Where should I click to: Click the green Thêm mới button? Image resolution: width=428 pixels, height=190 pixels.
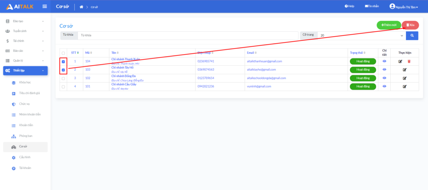pos(389,25)
